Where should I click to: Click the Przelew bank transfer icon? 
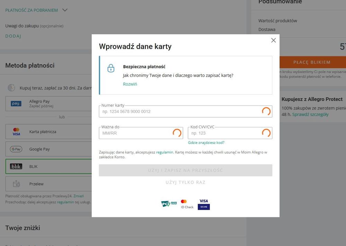click(x=16, y=184)
